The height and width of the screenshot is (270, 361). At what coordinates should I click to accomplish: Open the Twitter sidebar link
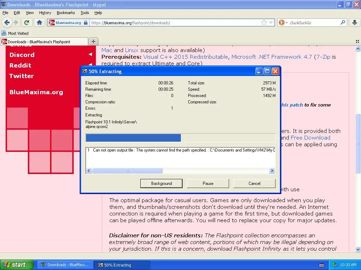coord(22,76)
